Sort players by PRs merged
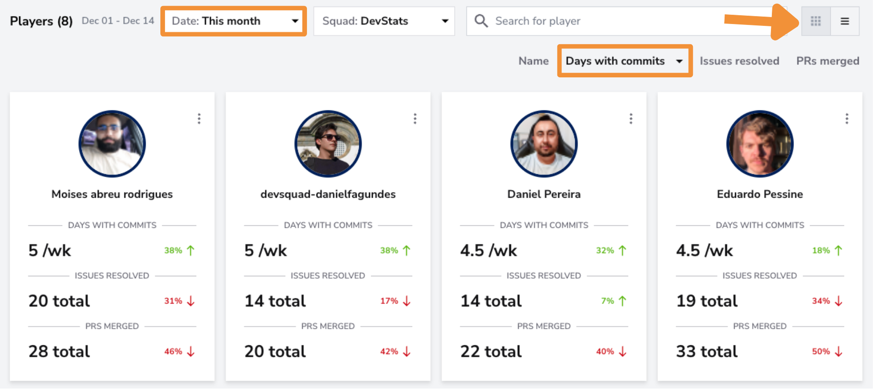873x389 pixels. click(x=827, y=61)
